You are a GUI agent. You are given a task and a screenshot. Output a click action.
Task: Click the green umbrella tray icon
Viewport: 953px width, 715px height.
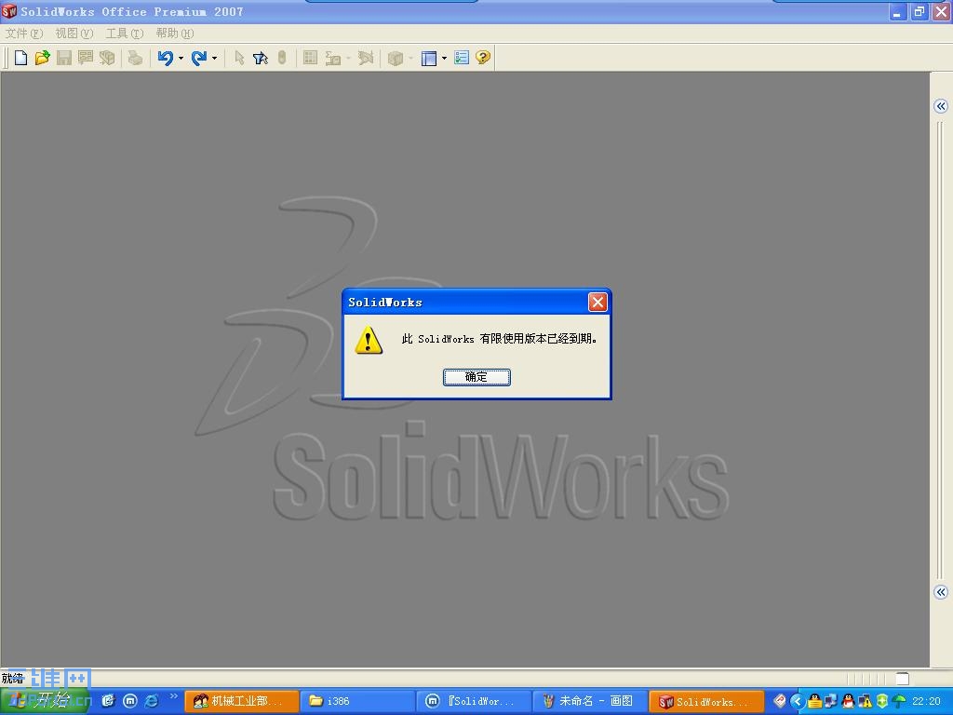899,701
